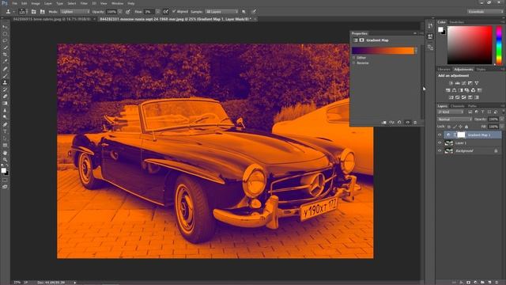Hide the Background layer
The width and height of the screenshot is (506, 285).
tap(440, 151)
